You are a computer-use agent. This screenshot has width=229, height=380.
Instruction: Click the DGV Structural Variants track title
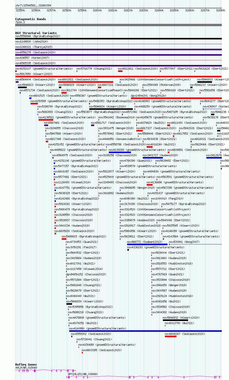point(36,33)
